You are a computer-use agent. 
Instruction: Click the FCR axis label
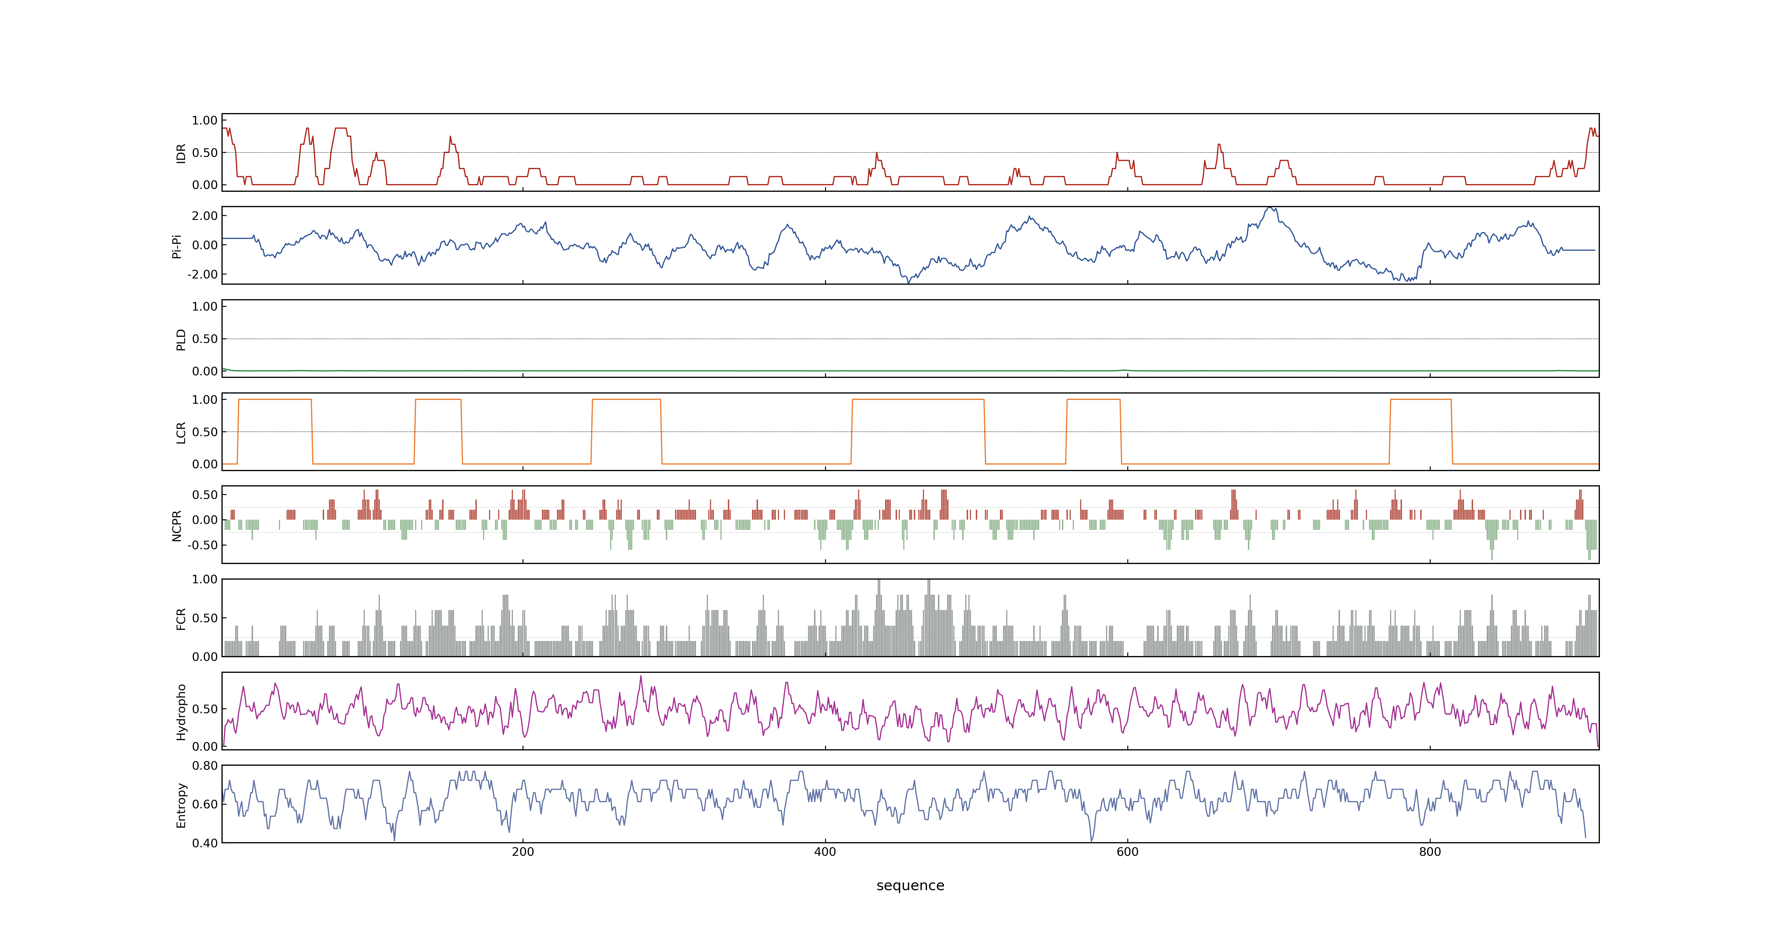(x=181, y=618)
